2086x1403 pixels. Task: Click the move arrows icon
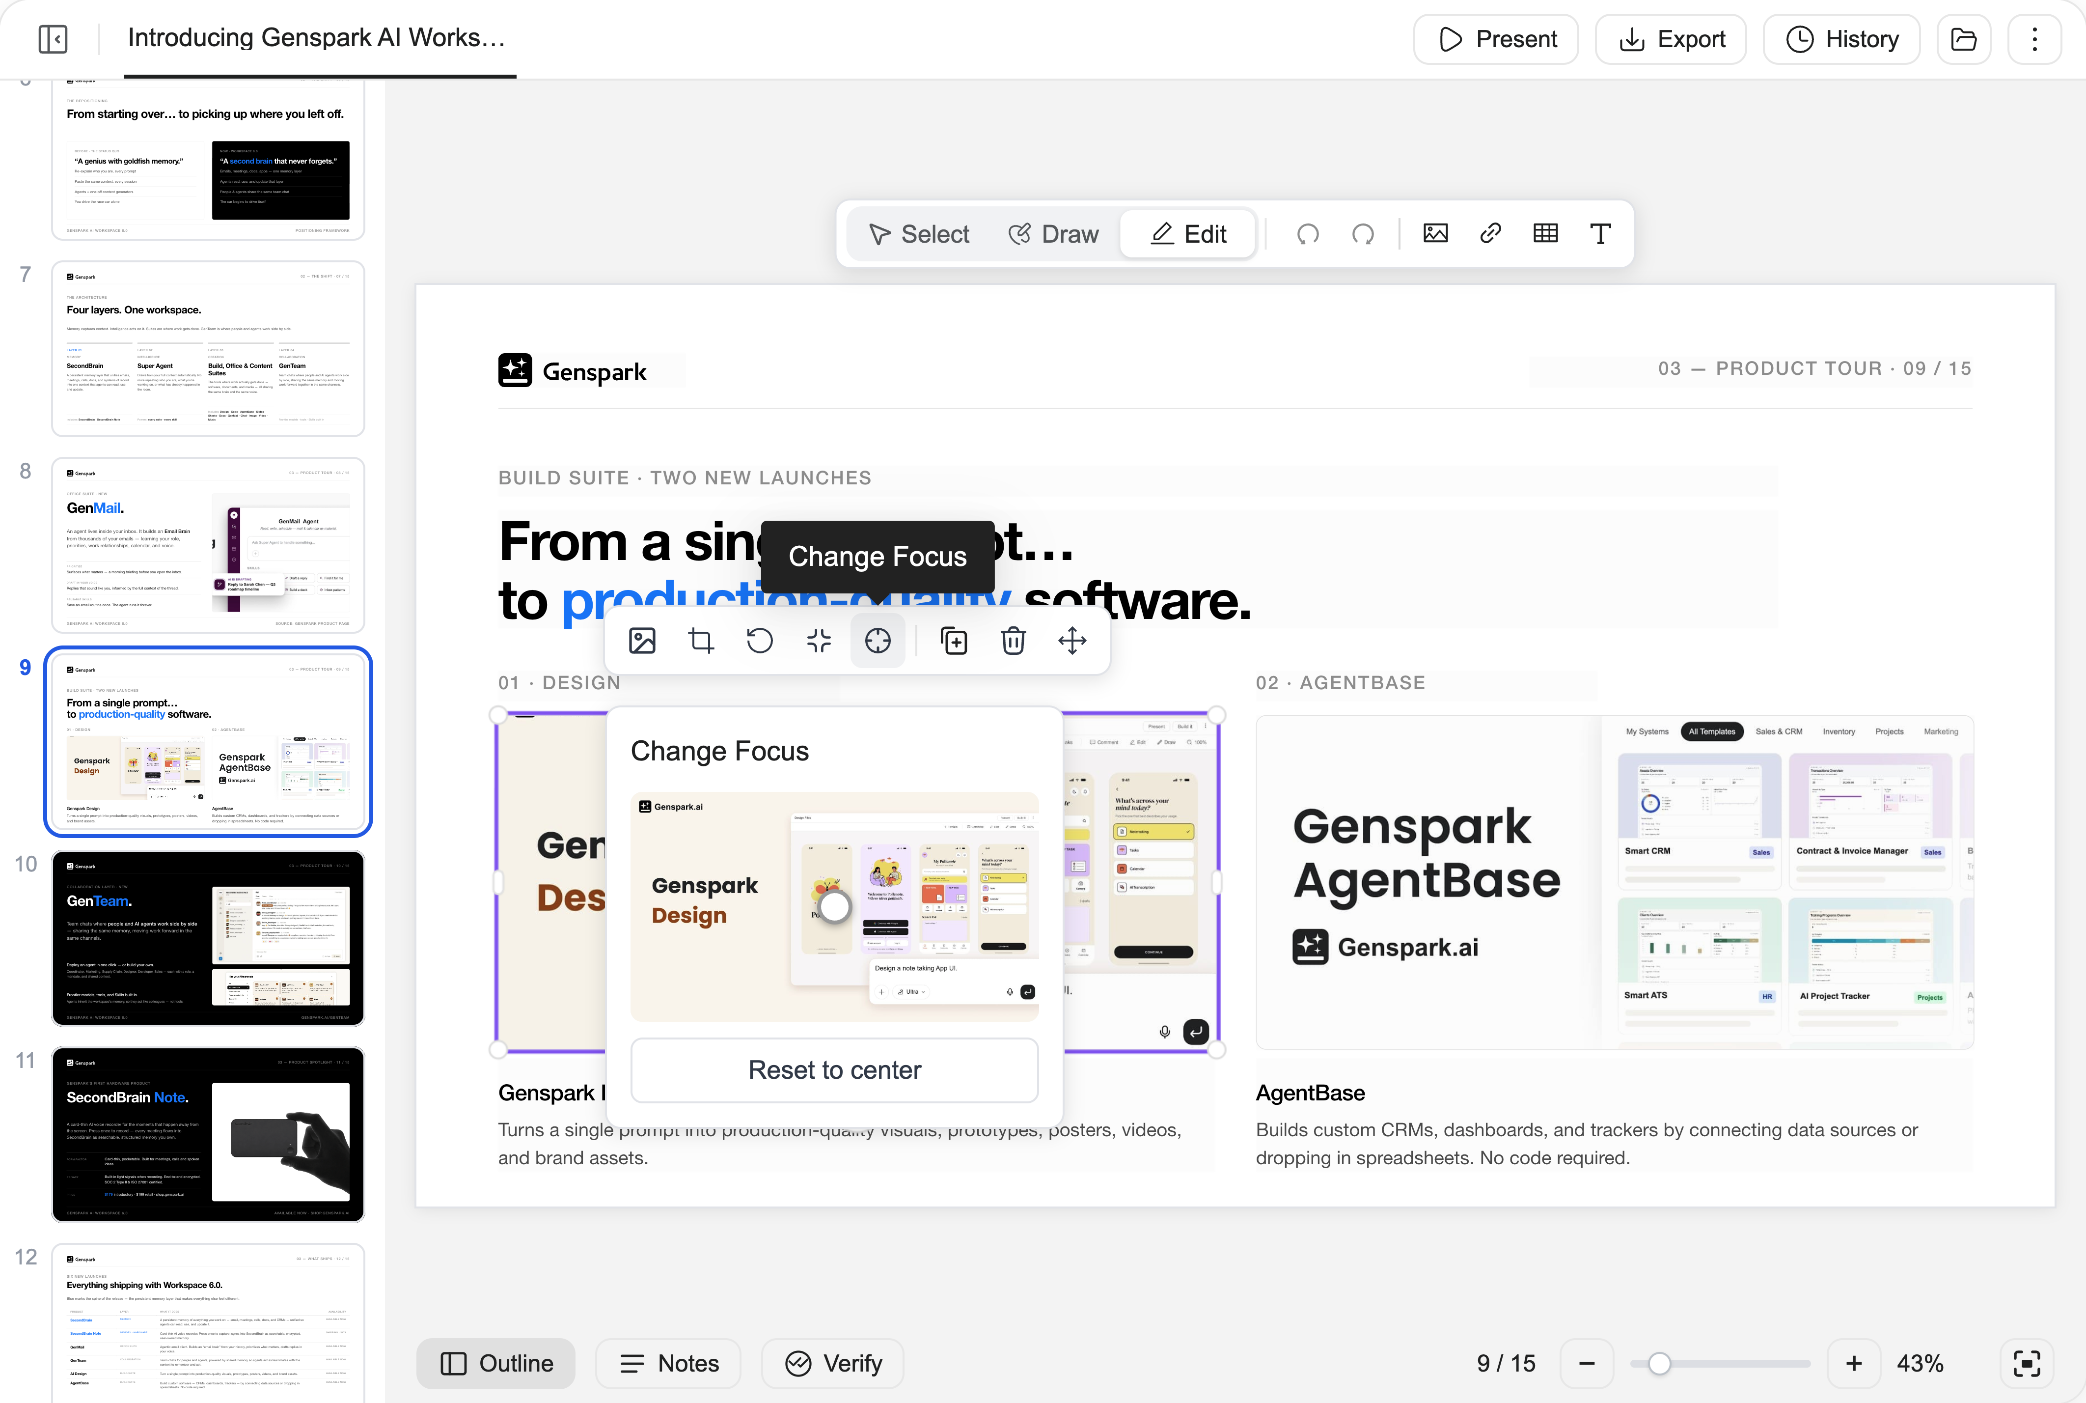(x=1072, y=641)
